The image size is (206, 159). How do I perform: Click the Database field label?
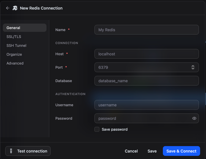click(64, 81)
